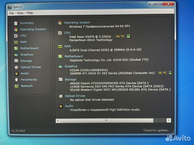Screen dimensions: 194x145
Task: Click Check for updates link
Action: point(157,130)
